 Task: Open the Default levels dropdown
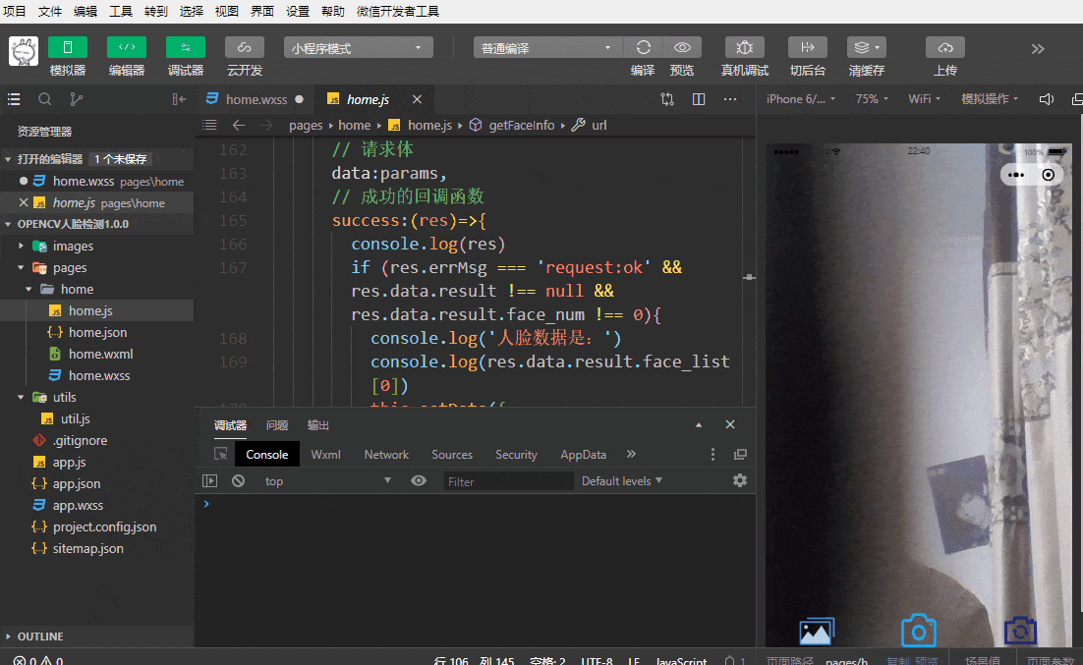(622, 481)
